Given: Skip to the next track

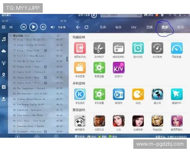Looking at the screenshot, I should pos(43,27).
